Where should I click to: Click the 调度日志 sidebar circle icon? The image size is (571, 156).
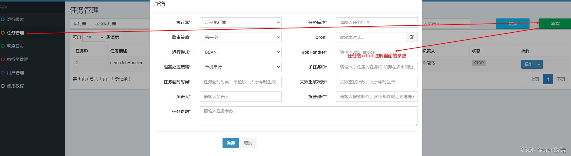click(3, 46)
